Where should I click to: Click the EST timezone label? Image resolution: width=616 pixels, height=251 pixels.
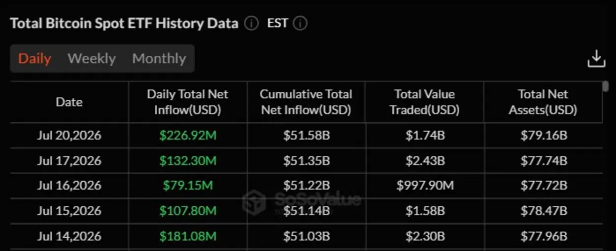(x=277, y=23)
